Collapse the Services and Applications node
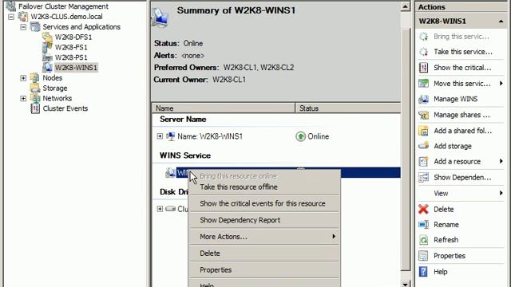This screenshot has height=287, width=511. tap(23, 27)
